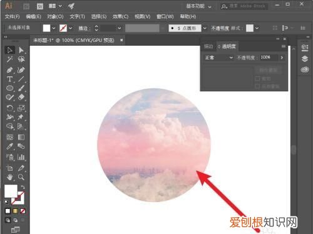Choose the Perspective Grid tool
The height and width of the screenshot is (234, 313).
pyautogui.click(x=21, y=126)
